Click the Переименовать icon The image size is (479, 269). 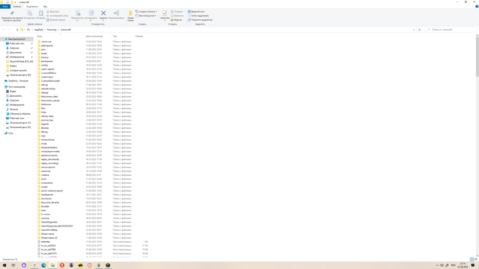[x=116, y=13]
